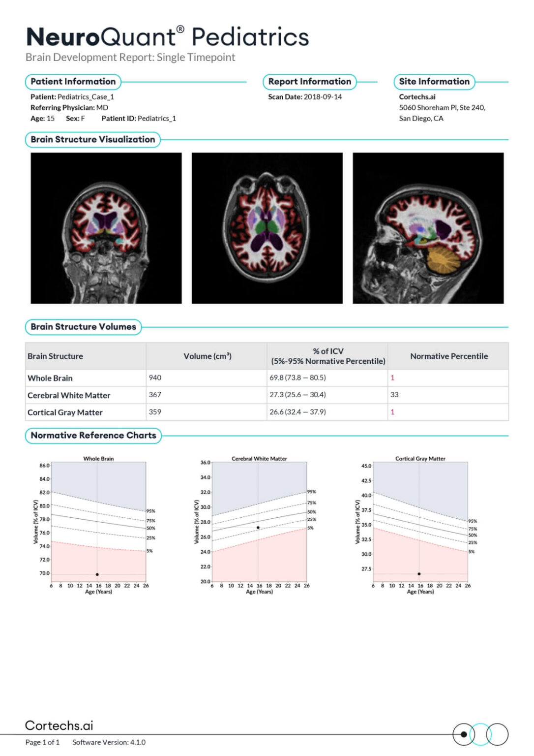Click the Cortical Gray Matter chart title
534x756 pixels.
[x=419, y=458]
